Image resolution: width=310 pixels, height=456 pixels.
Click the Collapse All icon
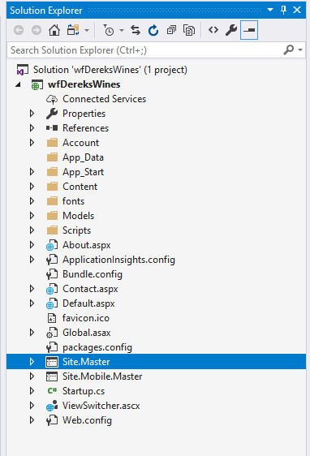tap(171, 30)
